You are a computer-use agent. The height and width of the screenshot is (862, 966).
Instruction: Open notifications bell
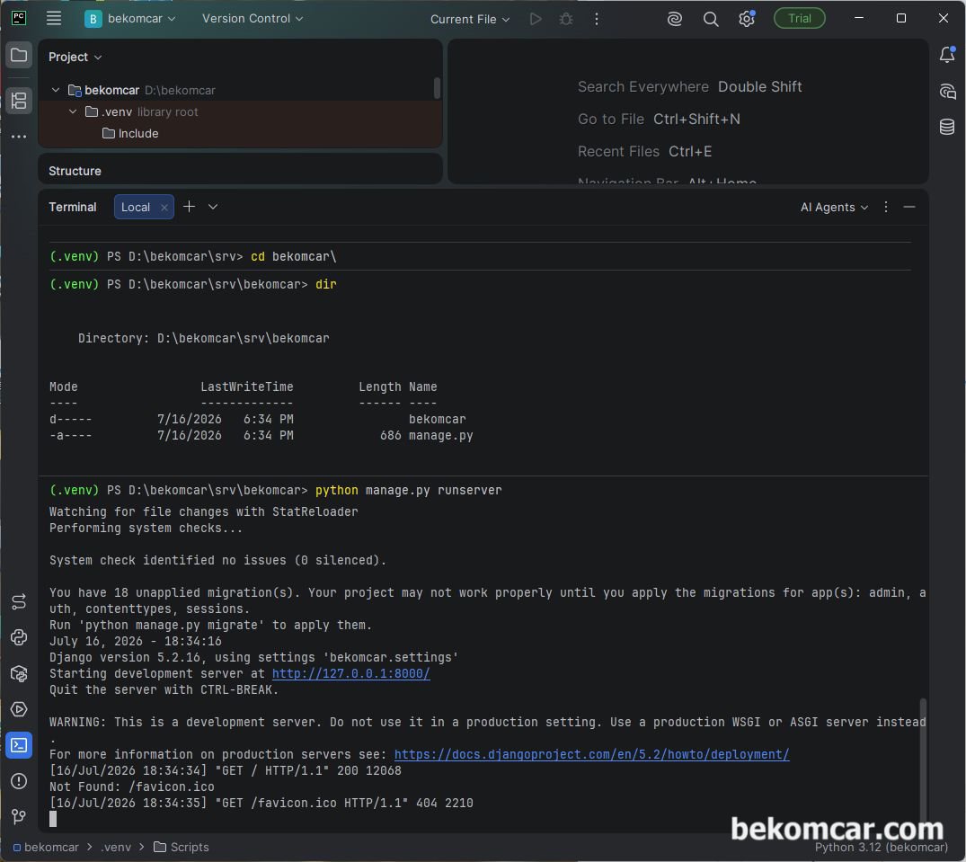[x=947, y=55]
